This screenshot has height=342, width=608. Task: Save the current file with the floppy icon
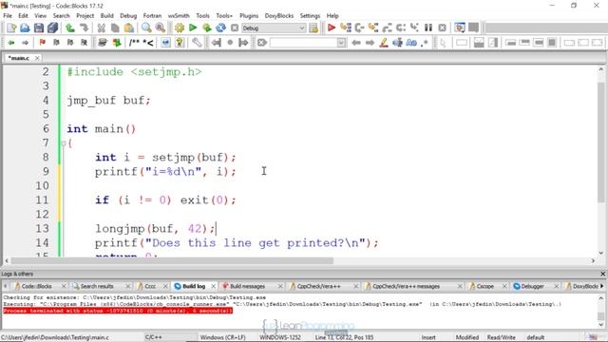click(39, 28)
